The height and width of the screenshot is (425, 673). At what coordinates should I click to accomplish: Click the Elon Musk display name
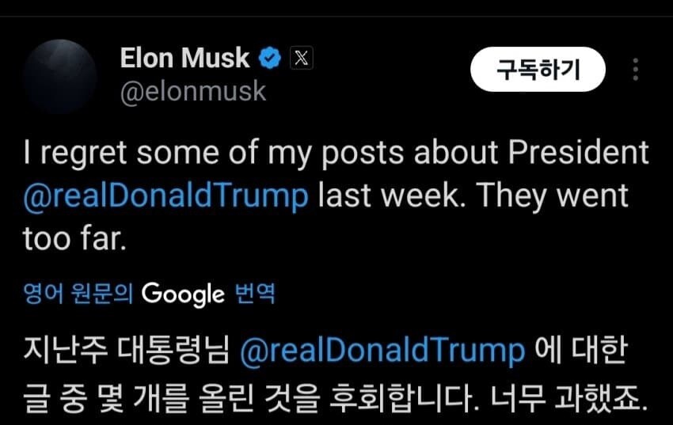[184, 58]
